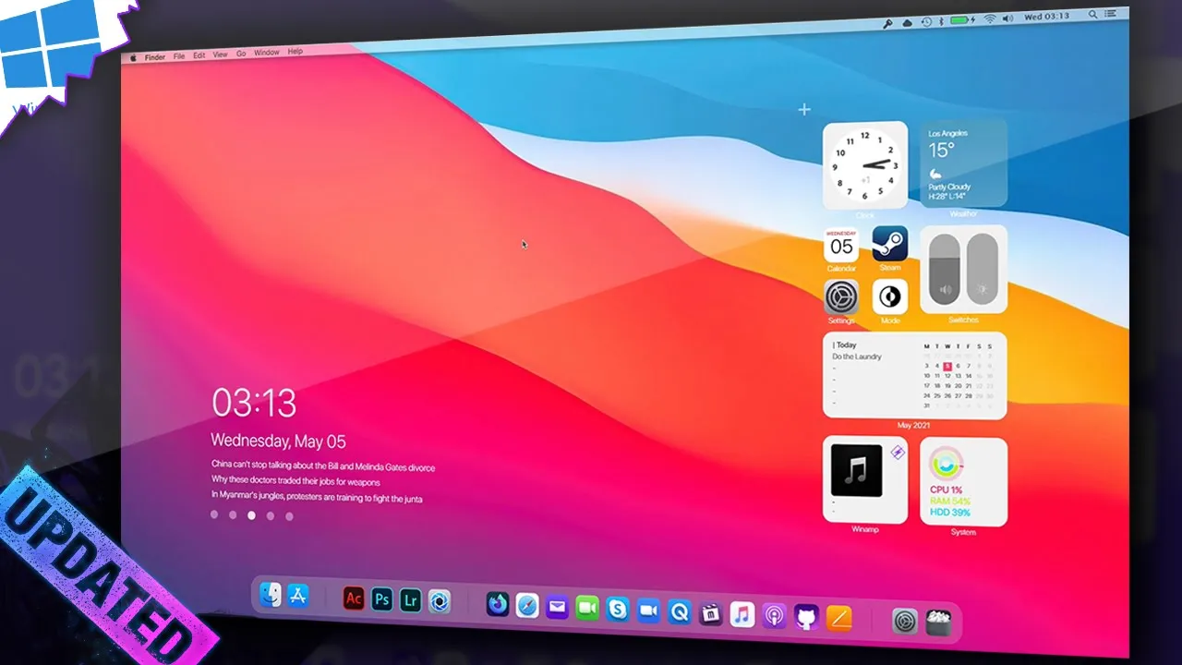The image size is (1182, 665).
Task: Open the Bill and Melinda Gates divorce headline
Action: pyautogui.click(x=323, y=466)
